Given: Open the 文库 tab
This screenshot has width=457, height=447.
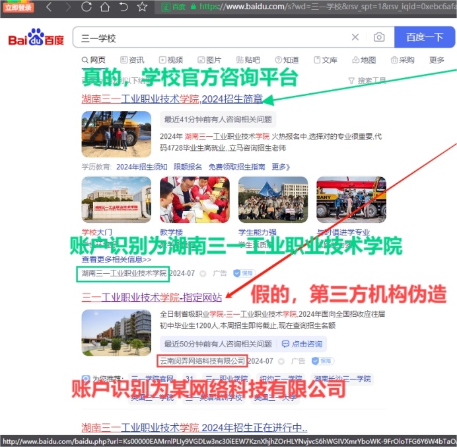Looking at the screenshot, I should (326, 60).
